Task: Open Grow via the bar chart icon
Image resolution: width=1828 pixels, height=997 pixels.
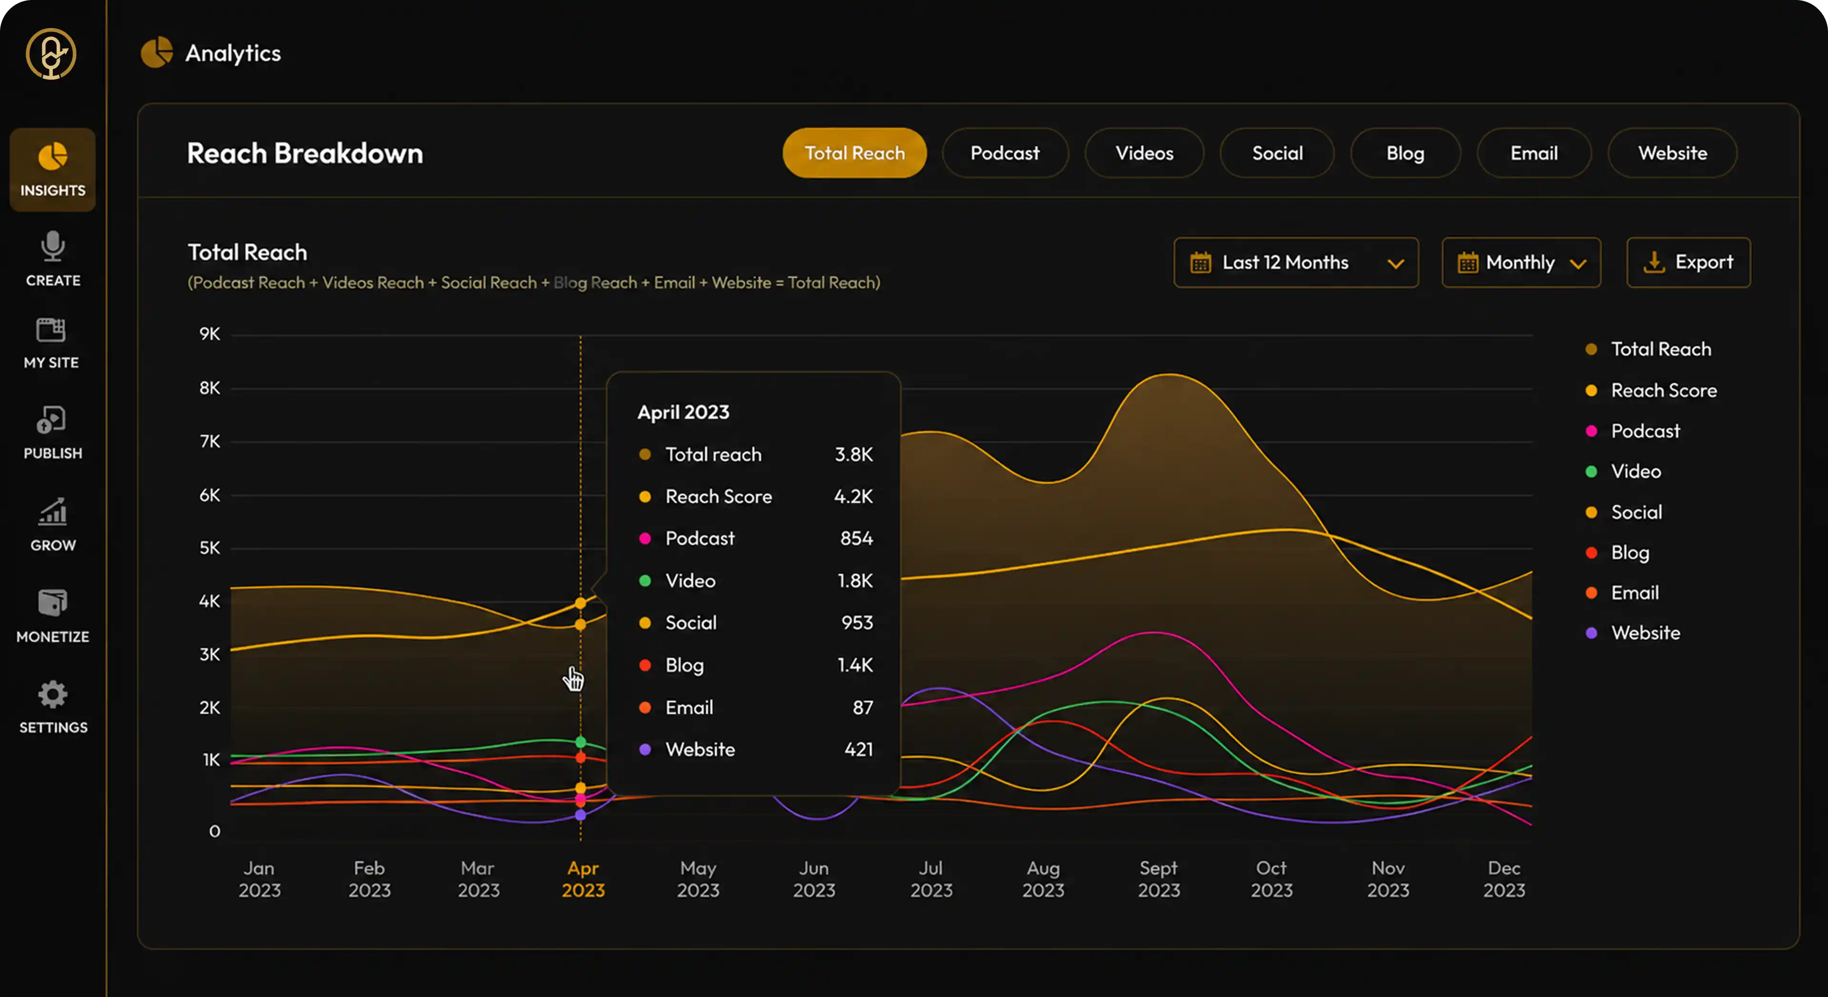Action: [x=52, y=512]
